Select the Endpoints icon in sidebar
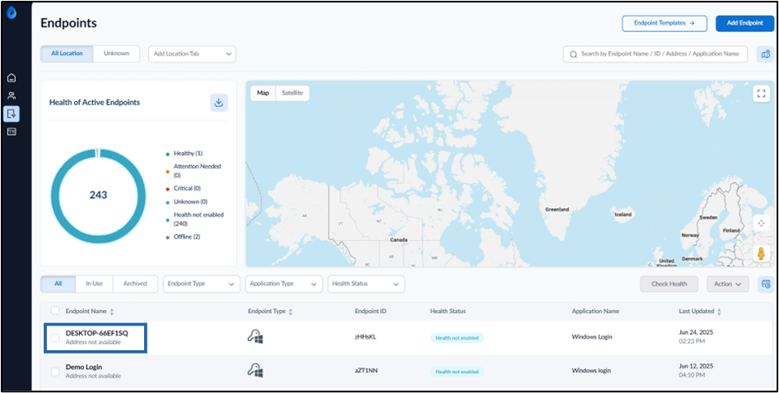779x393 pixels. [x=12, y=113]
